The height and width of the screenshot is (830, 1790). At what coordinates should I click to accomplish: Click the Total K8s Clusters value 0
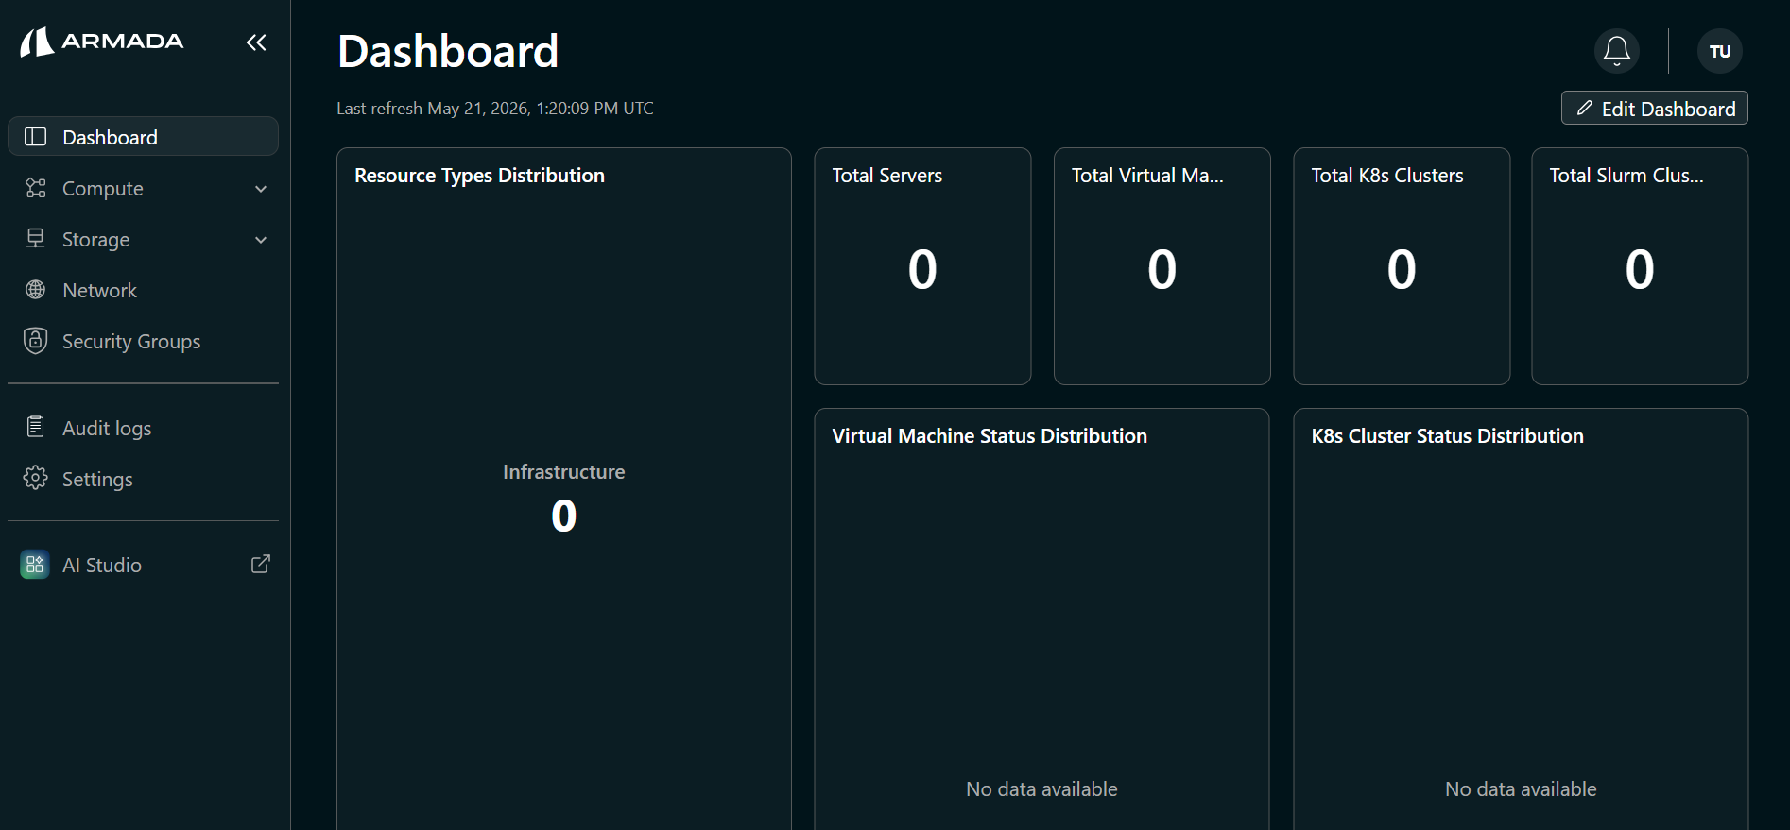[1402, 269]
